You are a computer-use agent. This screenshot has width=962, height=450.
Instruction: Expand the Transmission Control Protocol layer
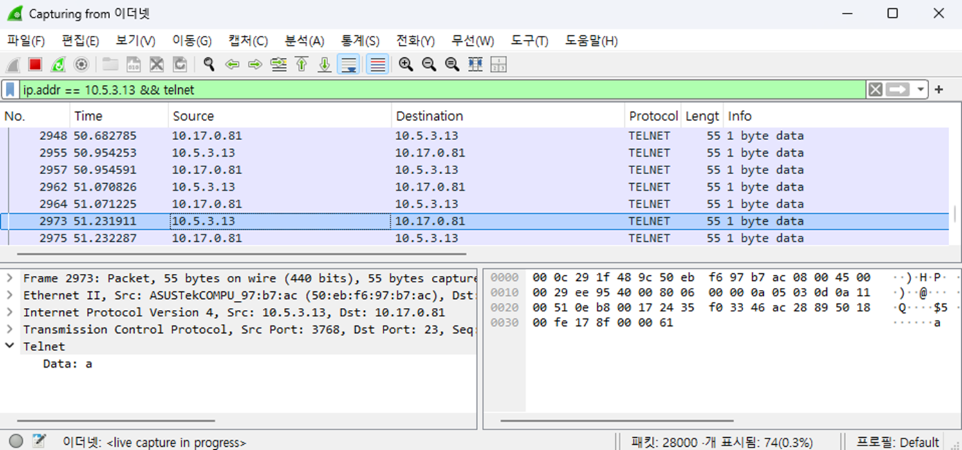10,329
